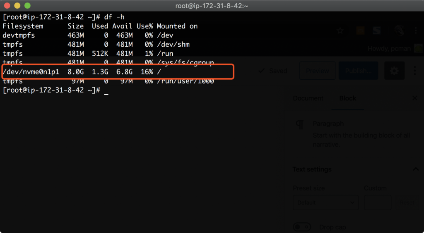Click Reset next to the custom size
The image size is (424, 233).
pos(407,202)
